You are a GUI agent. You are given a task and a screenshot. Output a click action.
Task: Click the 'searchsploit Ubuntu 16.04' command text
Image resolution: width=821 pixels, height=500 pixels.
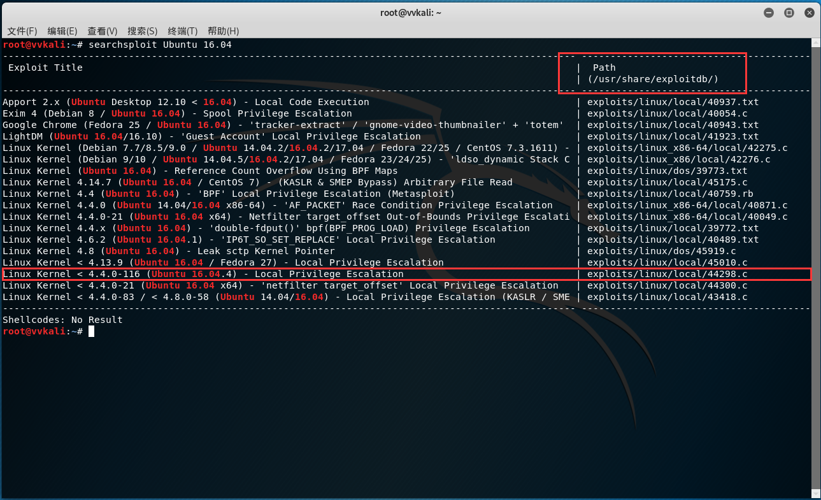pyautogui.click(x=161, y=45)
